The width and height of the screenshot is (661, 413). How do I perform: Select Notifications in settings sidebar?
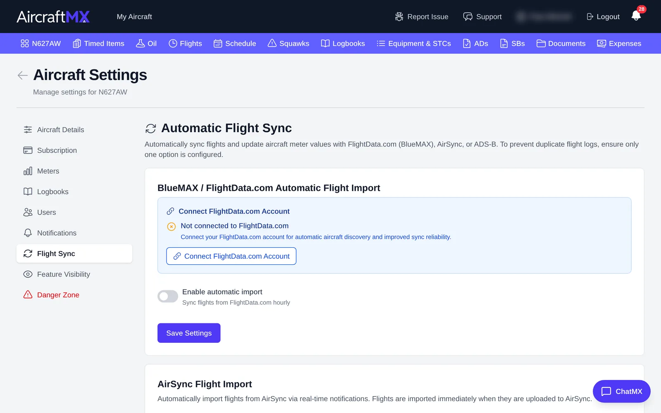pos(74,233)
